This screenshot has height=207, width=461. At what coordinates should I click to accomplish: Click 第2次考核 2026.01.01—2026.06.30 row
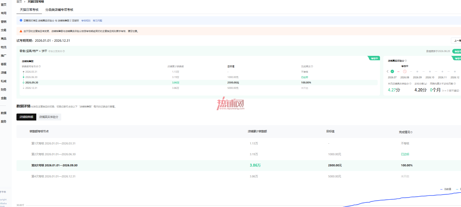tap(239, 154)
